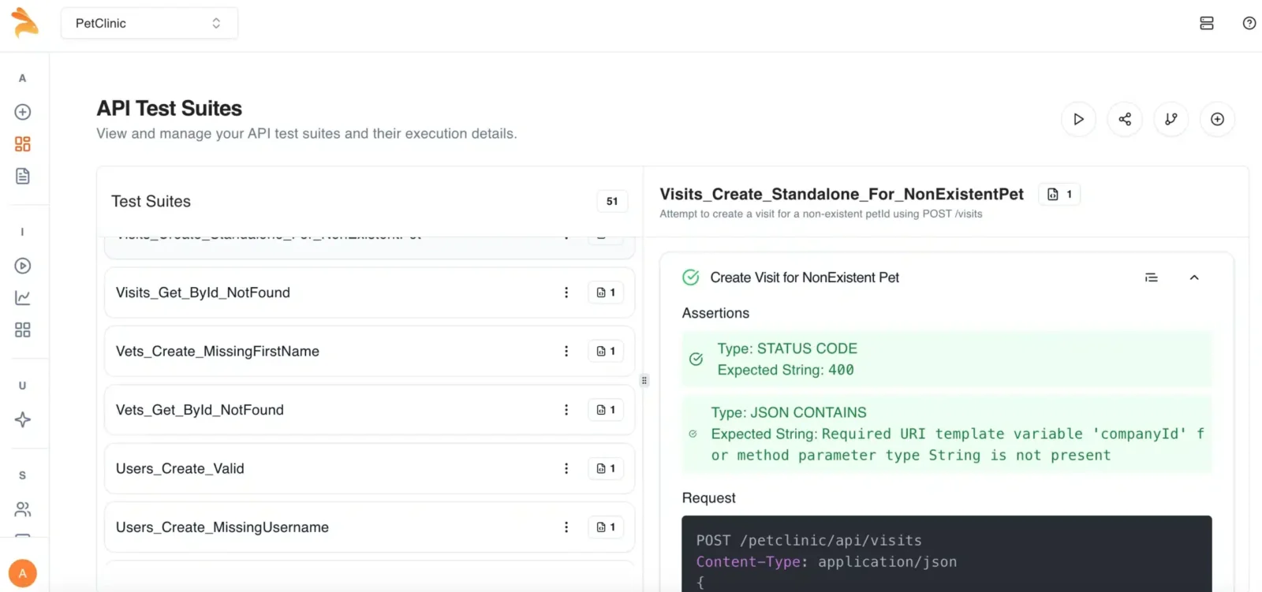1262x592 pixels.
Task: Select the Vets_Create_MissingFirstName suite
Action: [369, 351]
